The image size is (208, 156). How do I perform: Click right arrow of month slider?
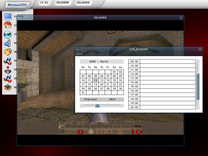(x=122, y=106)
